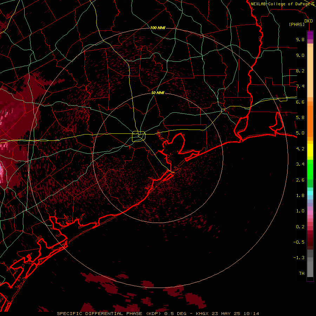Click the 2.6 value on the color scale
The height and width of the screenshot is (316, 316).
pos(300,180)
